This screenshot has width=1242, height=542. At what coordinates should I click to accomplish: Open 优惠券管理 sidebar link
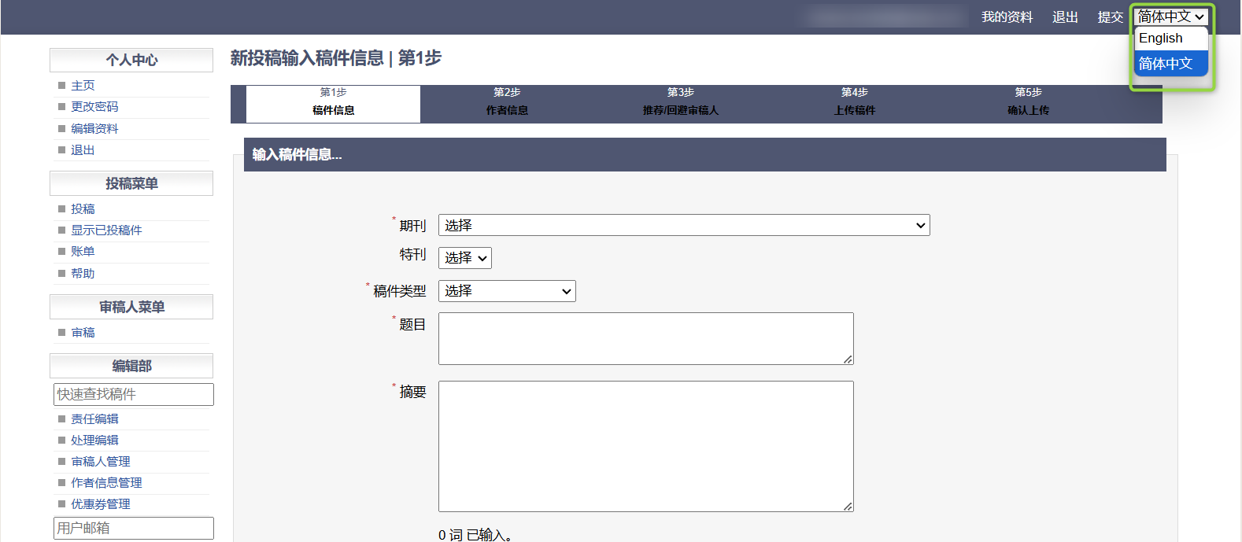pos(101,504)
